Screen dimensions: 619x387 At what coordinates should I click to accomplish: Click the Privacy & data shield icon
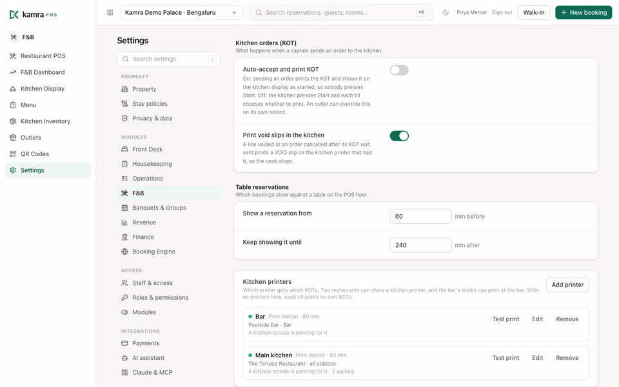[124, 119]
